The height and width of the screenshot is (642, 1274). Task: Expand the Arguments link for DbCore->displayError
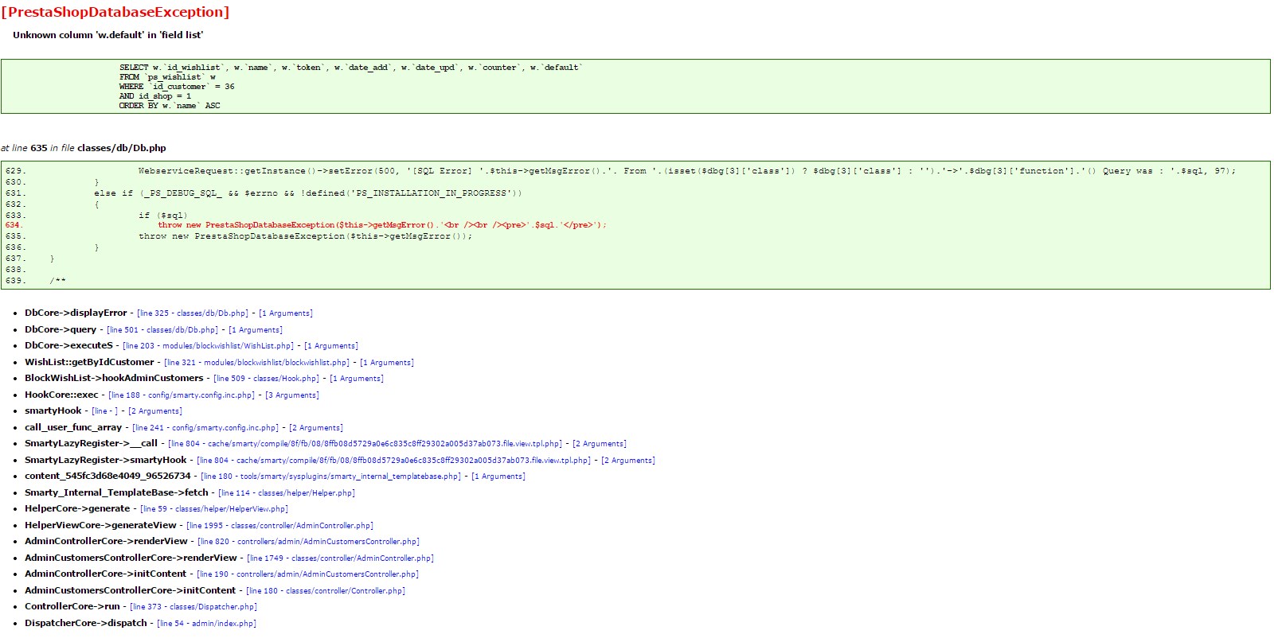click(286, 313)
